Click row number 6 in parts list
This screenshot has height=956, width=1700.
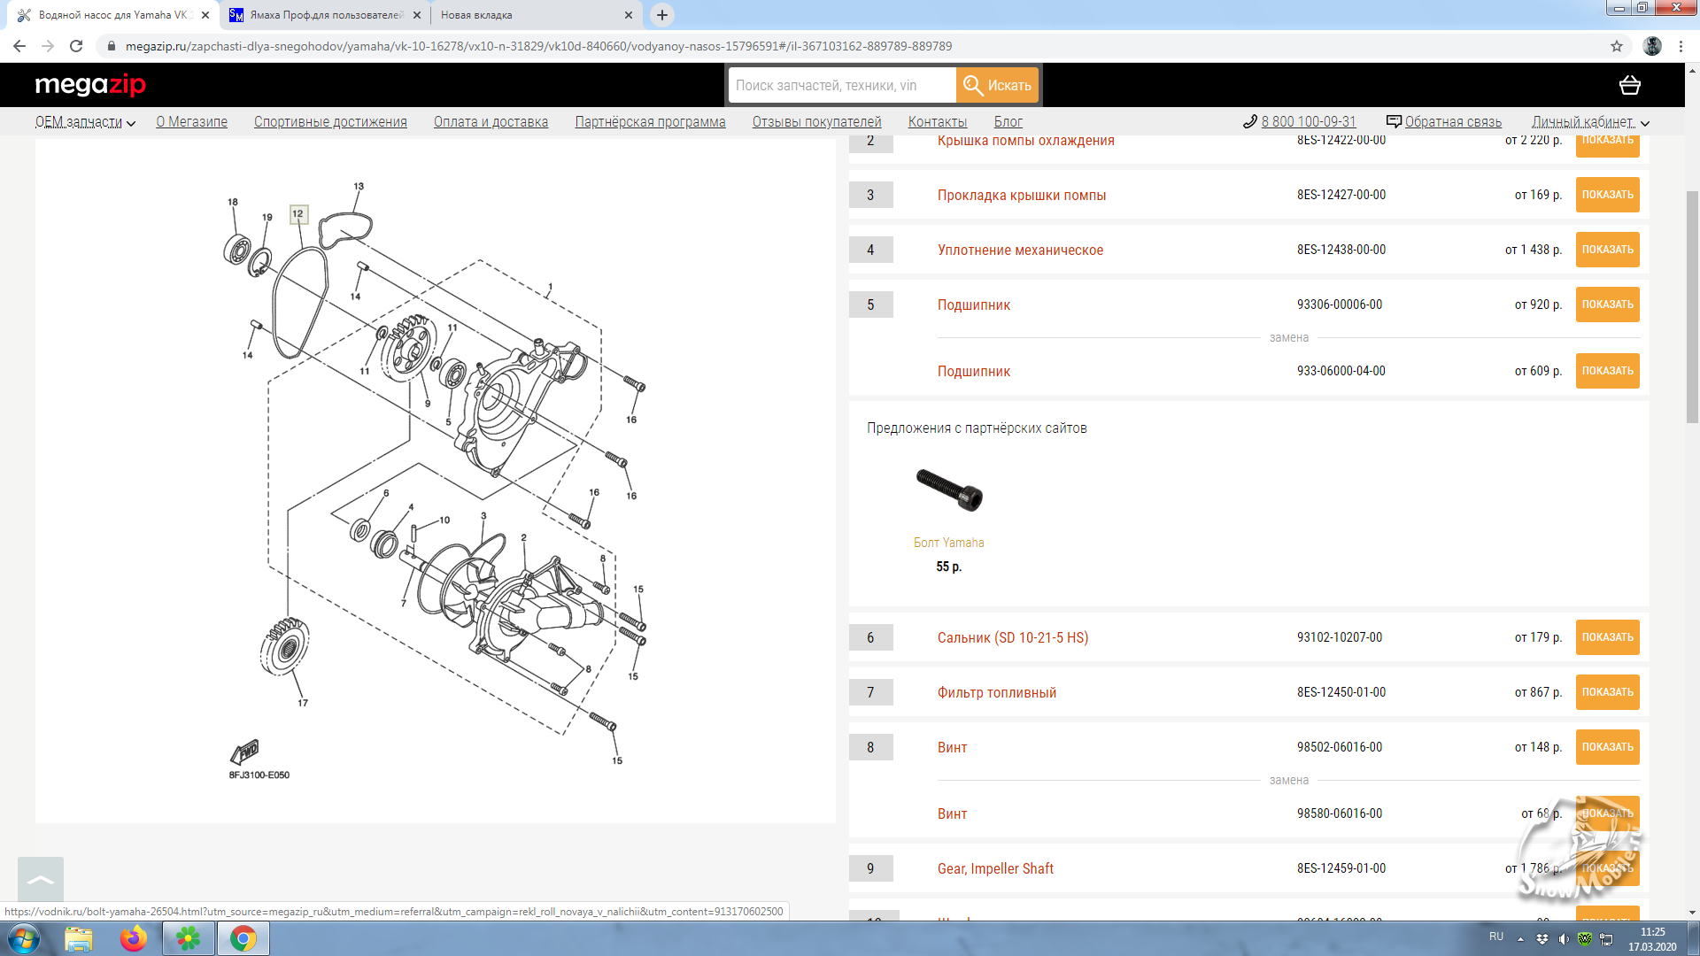tap(870, 637)
